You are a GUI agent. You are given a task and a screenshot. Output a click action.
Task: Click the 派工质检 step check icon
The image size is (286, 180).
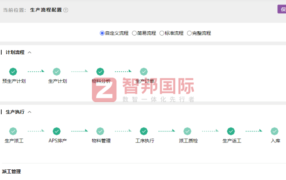coord(187,131)
